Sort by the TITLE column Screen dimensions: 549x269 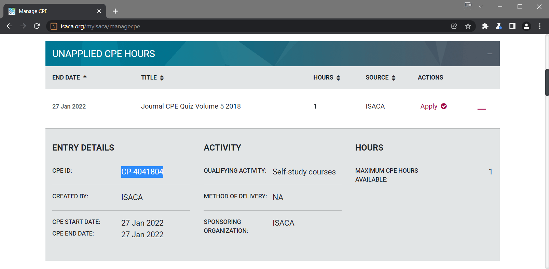click(x=153, y=77)
